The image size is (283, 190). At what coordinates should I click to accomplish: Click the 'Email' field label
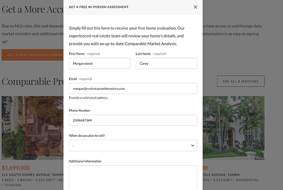(x=73, y=79)
